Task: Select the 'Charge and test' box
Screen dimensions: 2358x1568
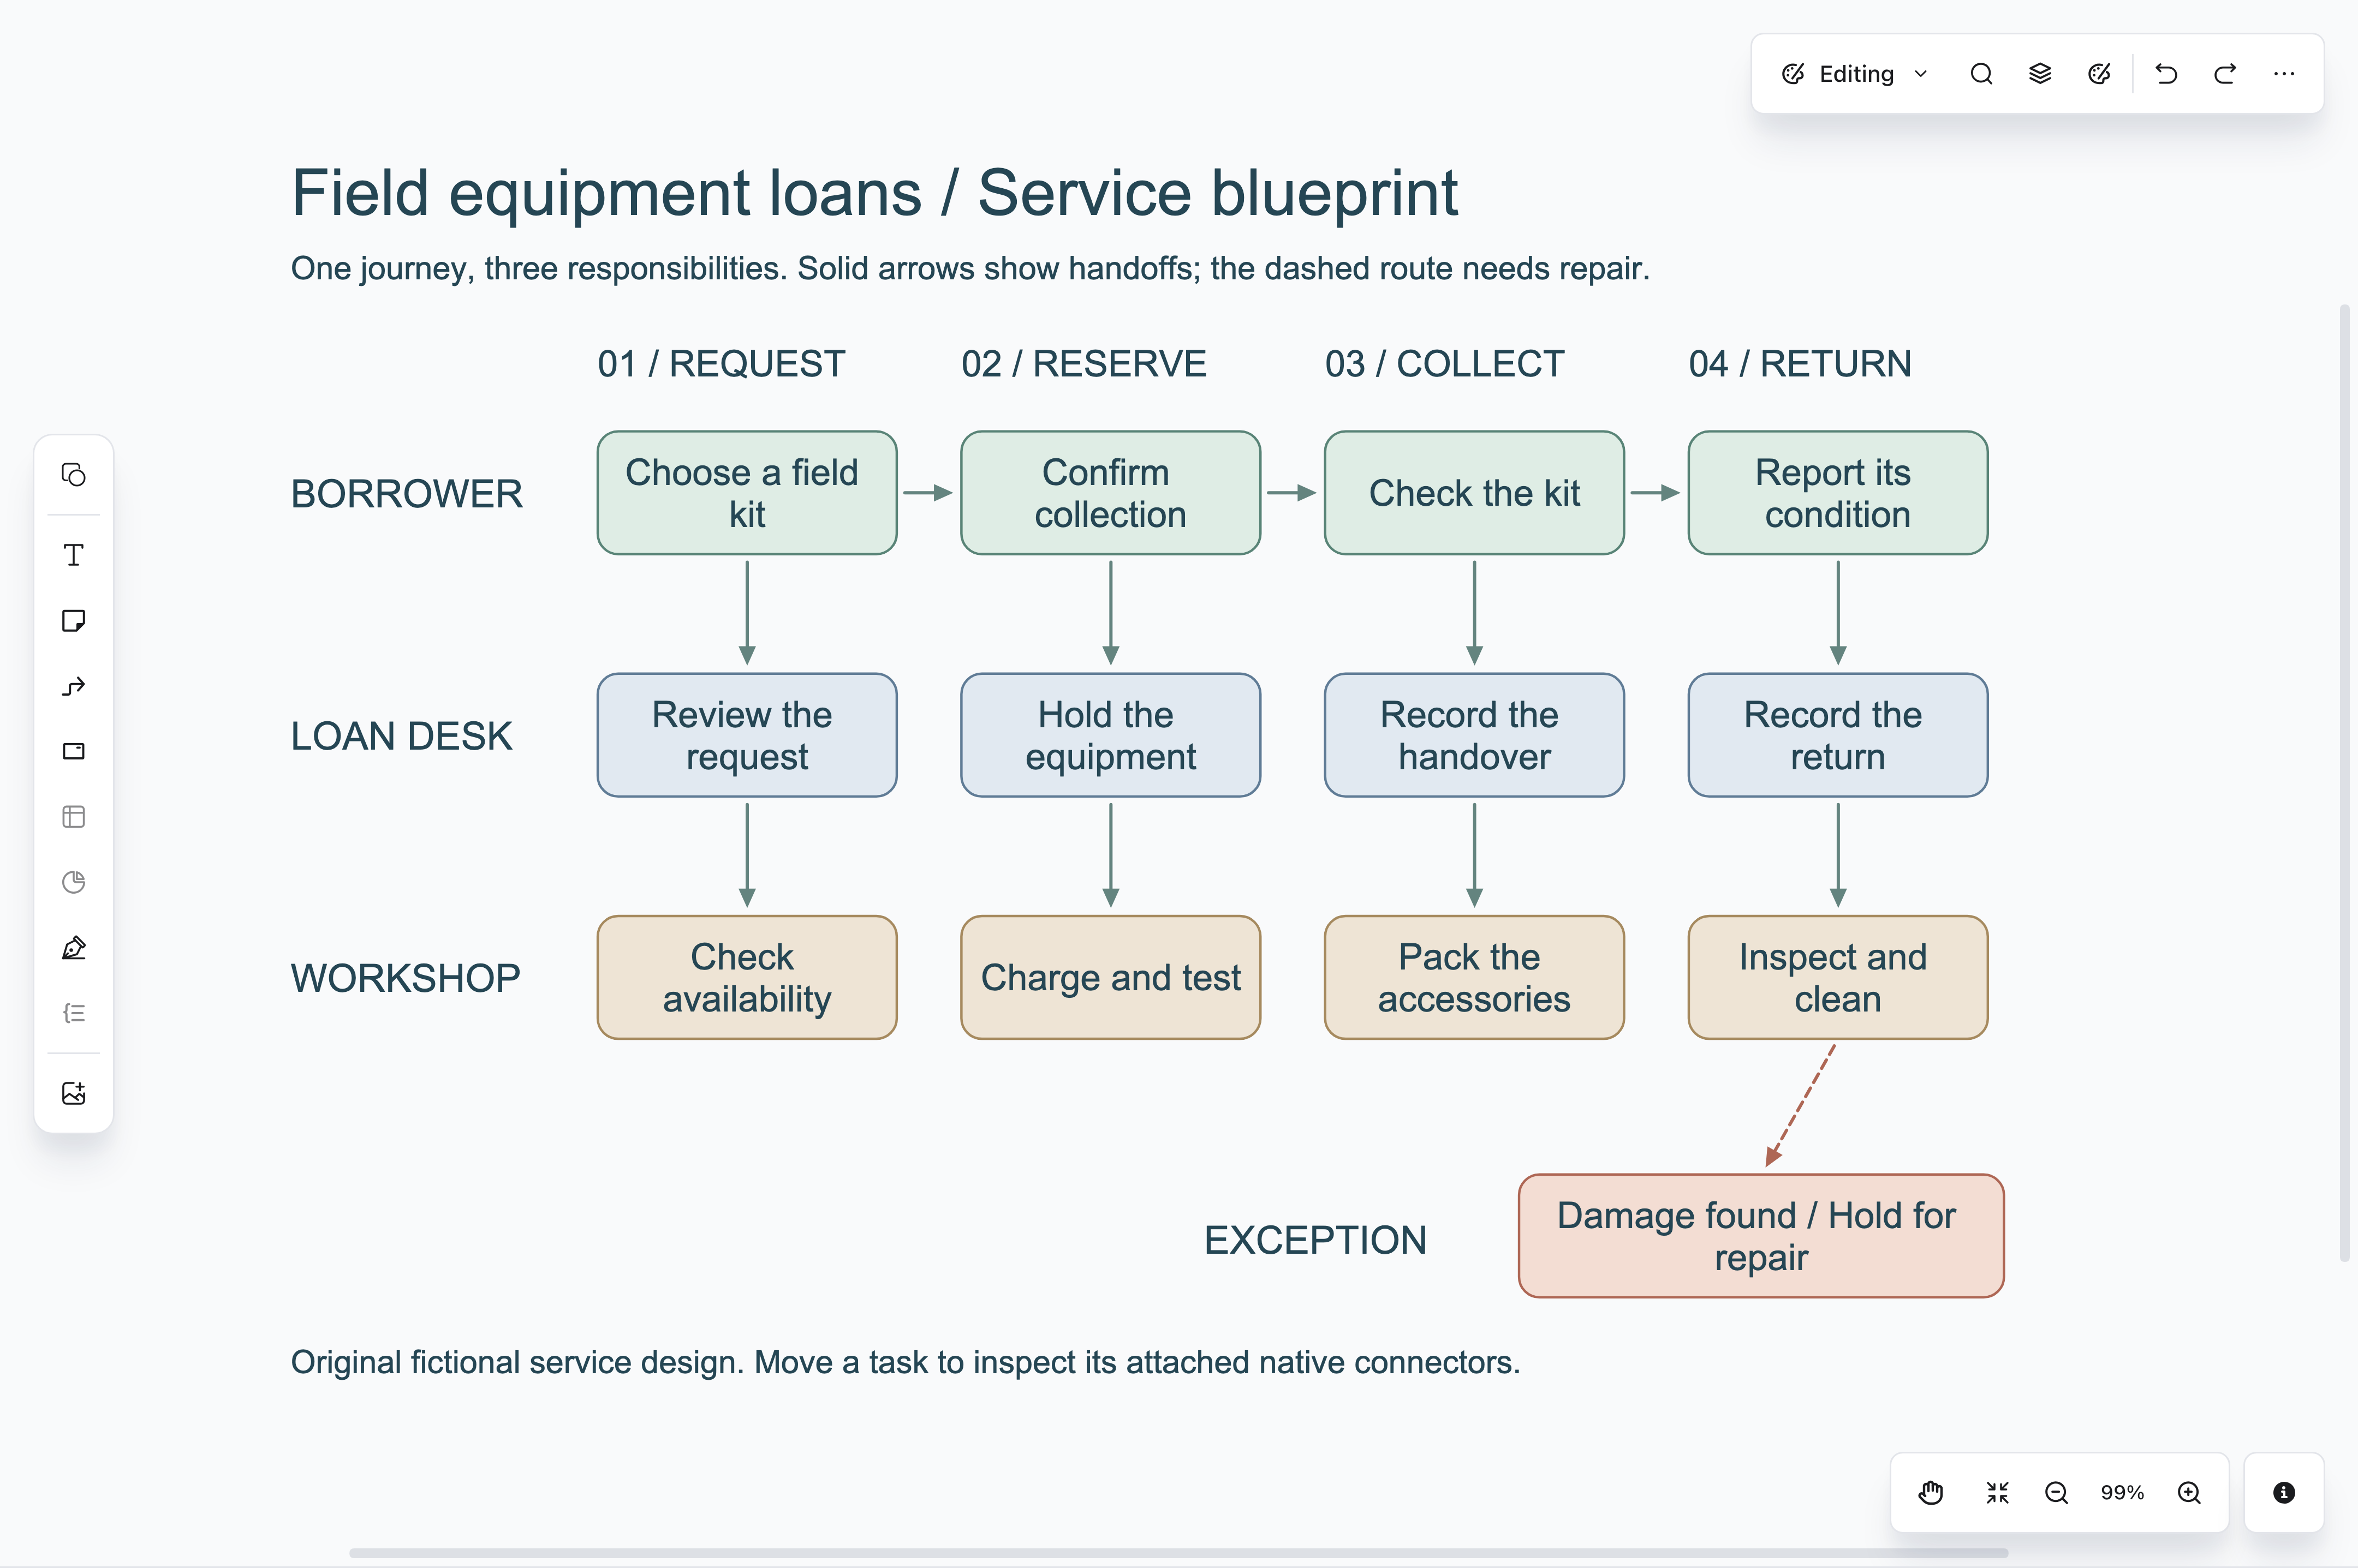Action: pos(1110,978)
